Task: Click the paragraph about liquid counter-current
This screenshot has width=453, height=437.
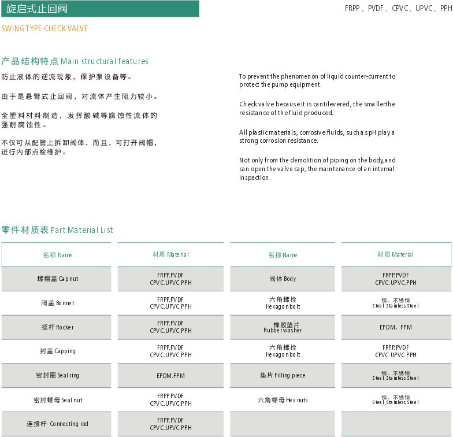Action: 317,80
